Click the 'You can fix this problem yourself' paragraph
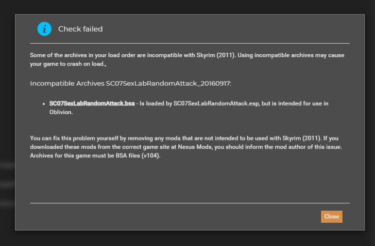375x246 pixels. pyautogui.click(x=186, y=147)
